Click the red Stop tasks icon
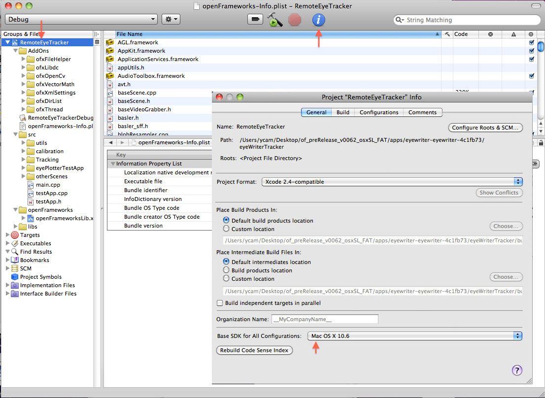Viewport: 545px width, 398px height. click(294, 20)
